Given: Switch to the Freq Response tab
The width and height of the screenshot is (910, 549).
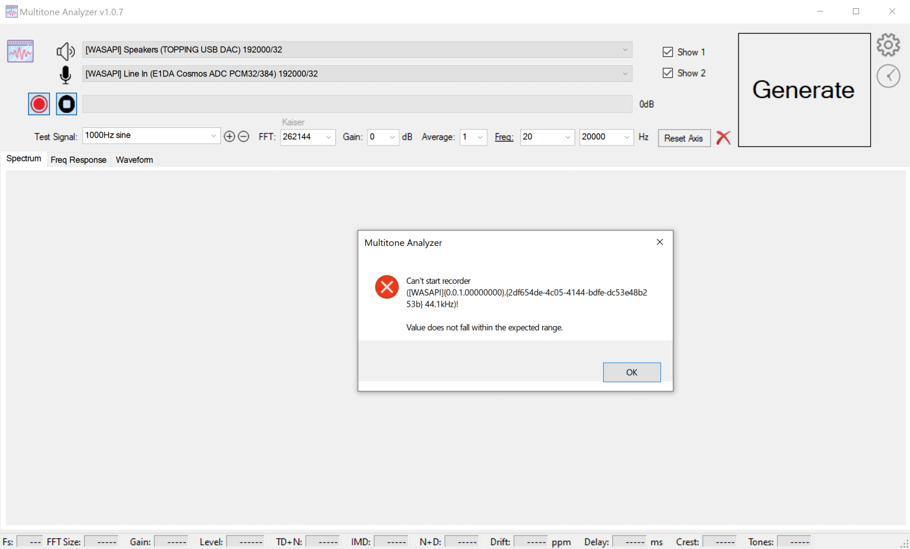Looking at the screenshot, I should coord(78,160).
